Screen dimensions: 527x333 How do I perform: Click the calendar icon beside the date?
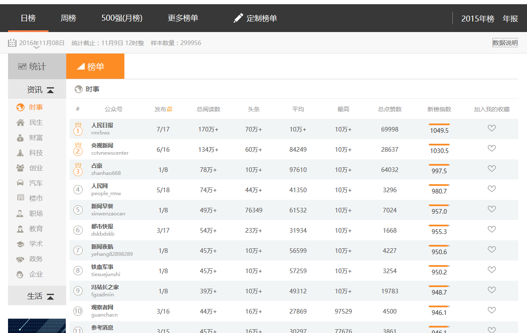click(x=12, y=43)
